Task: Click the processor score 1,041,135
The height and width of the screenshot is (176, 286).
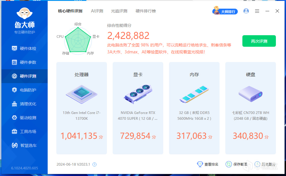Action: [79, 136]
